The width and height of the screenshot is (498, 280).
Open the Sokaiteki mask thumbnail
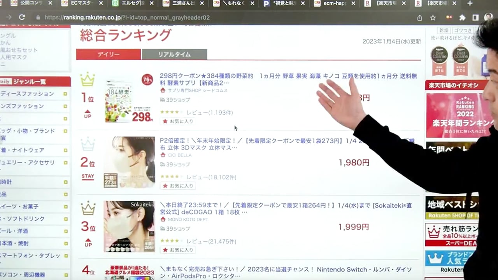(130, 226)
